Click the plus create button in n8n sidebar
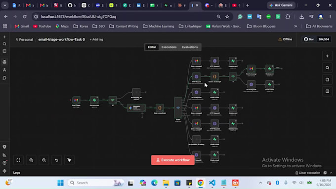 click(x=4, y=37)
